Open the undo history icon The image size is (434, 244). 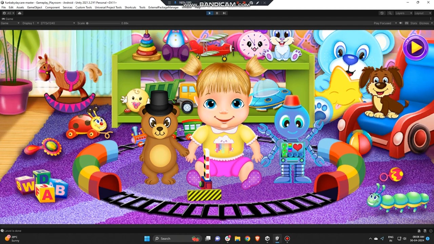click(x=382, y=13)
